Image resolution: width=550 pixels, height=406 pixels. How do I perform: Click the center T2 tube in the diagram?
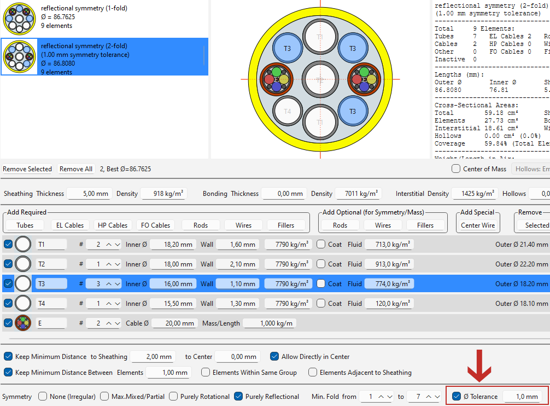(320, 79)
